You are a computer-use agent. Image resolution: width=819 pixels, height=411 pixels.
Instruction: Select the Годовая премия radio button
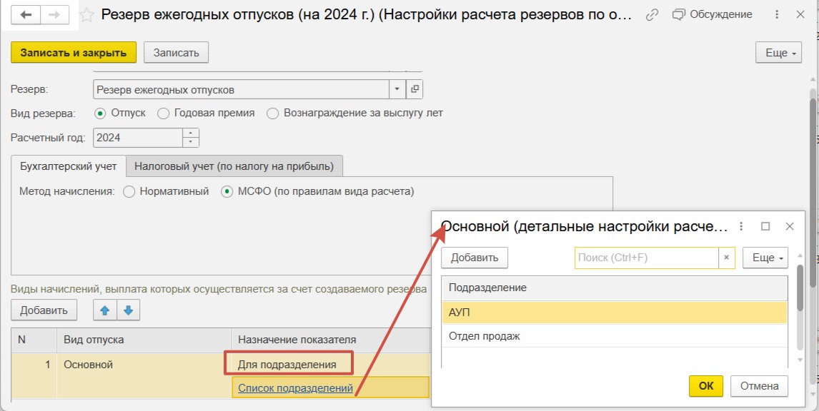[163, 113]
